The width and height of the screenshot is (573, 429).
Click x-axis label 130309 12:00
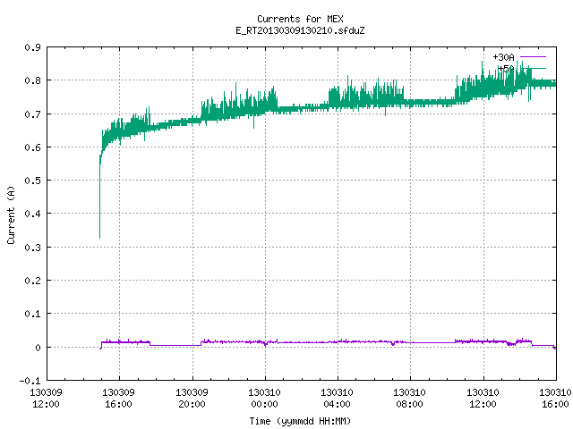coord(46,399)
